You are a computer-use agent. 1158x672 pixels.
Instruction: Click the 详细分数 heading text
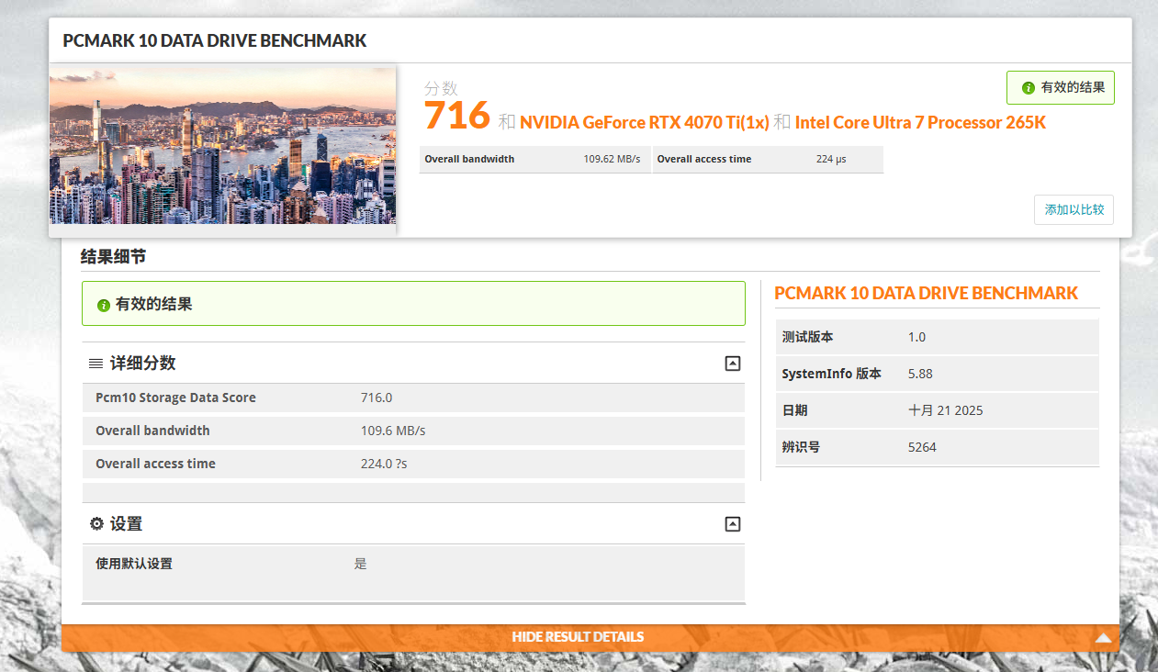pyautogui.click(x=142, y=364)
